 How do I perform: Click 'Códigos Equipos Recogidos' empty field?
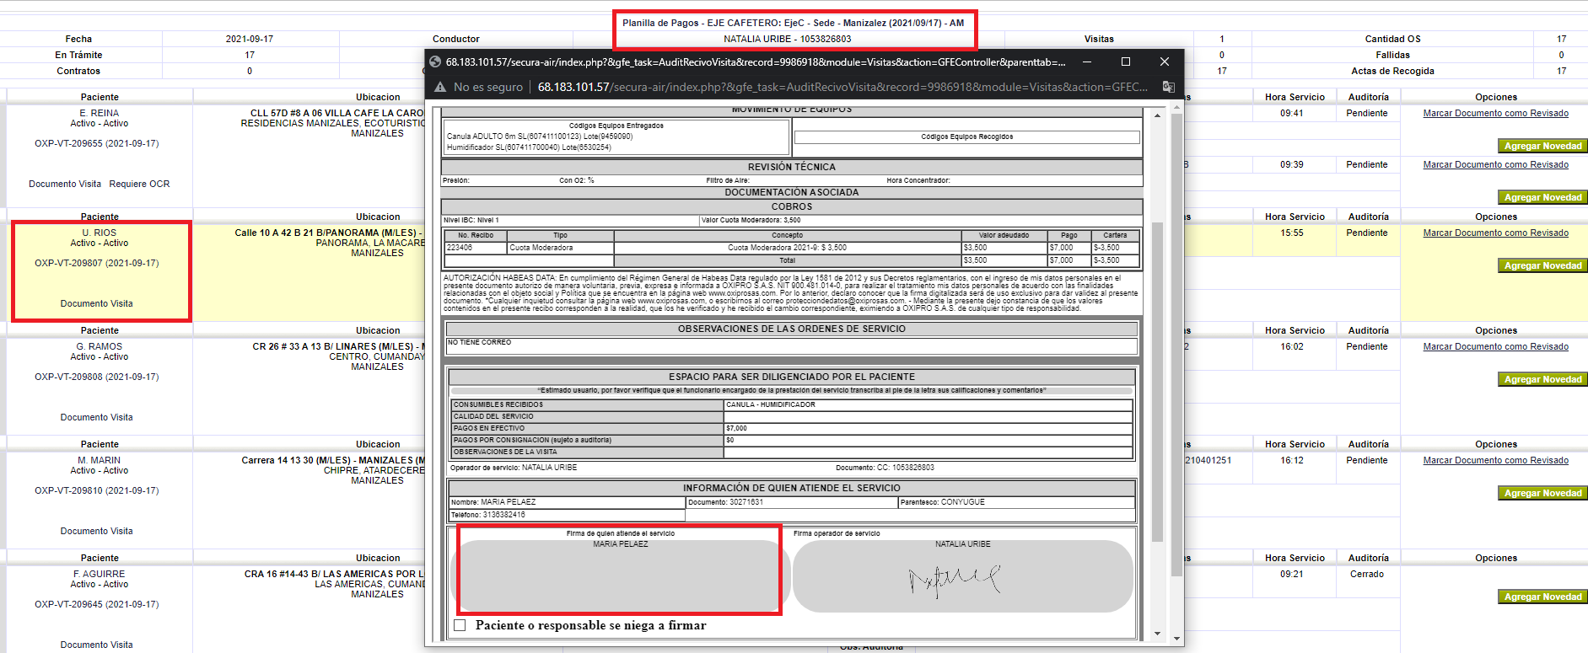click(966, 136)
